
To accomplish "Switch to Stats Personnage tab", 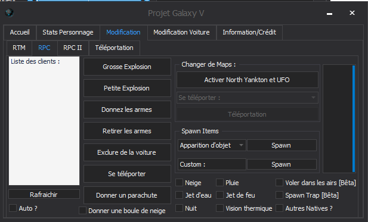I will pyautogui.click(x=68, y=32).
